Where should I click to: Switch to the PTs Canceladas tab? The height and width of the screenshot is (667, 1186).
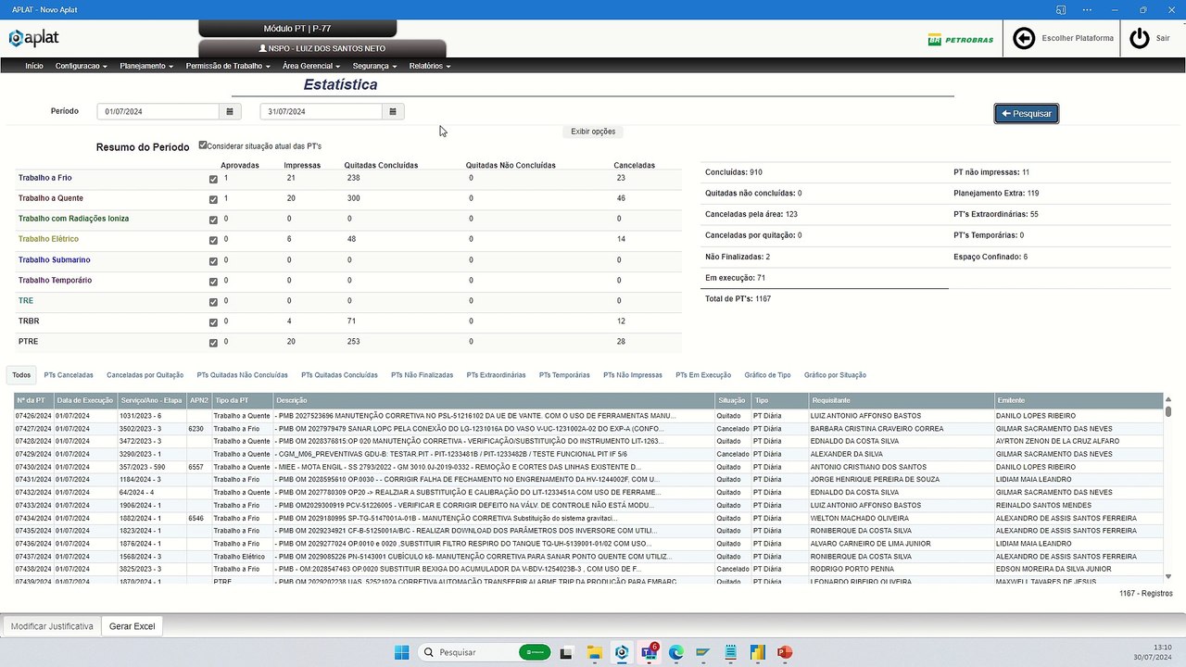[69, 375]
